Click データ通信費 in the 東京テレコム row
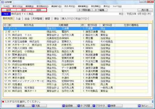Image resolution: width=155 pixels, height=109 pixels. tap(69, 68)
